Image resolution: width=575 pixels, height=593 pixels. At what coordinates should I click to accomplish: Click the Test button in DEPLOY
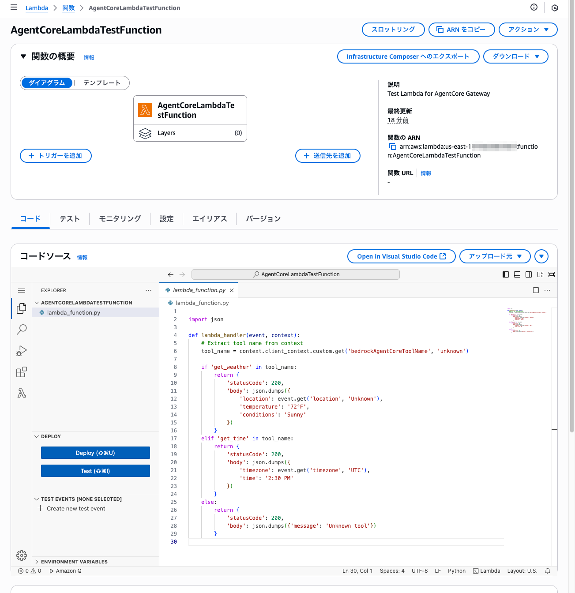[95, 471]
